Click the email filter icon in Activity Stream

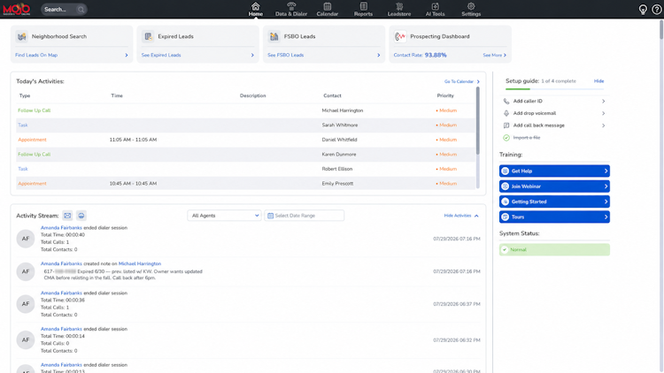pyautogui.click(x=67, y=216)
